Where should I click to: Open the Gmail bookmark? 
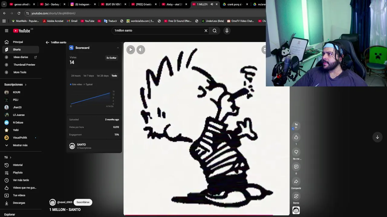click(72, 21)
